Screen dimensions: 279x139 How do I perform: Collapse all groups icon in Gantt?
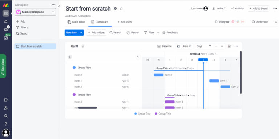[x=70, y=57]
